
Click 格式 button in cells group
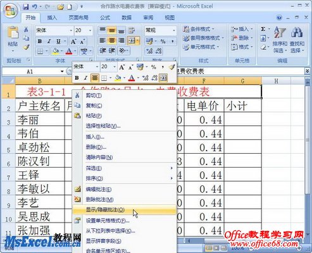[242, 47]
